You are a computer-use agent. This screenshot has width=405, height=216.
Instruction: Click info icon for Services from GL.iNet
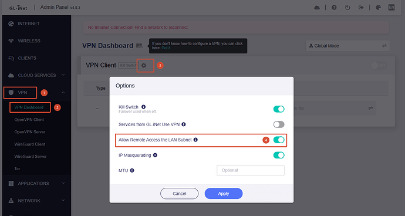click(184, 124)
